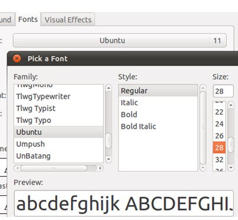Click the Family list vertical scrollbar handle

pos(108,141)
